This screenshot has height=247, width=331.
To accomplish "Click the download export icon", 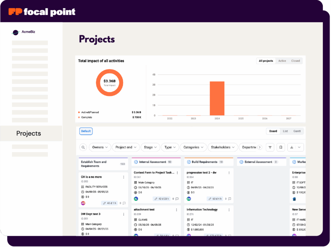I will click(292, 147).
